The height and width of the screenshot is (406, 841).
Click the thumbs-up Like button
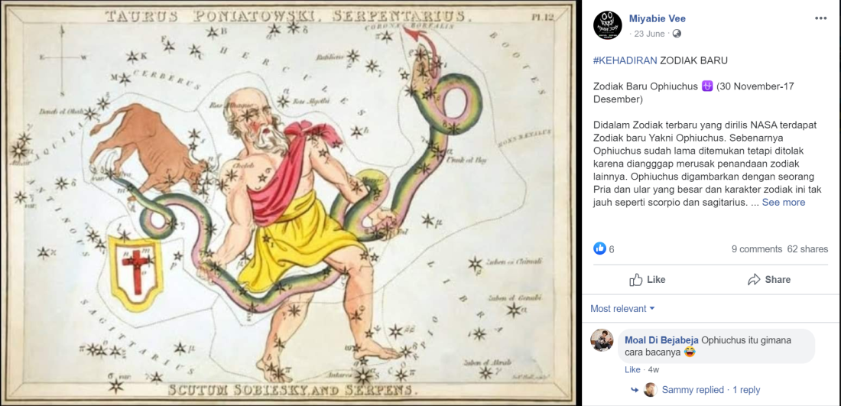647,279
